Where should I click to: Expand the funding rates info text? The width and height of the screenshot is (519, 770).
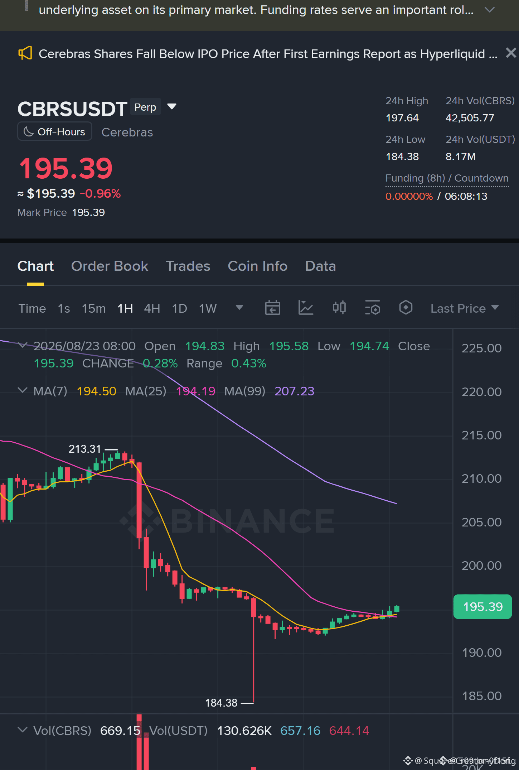click(489, 10)
